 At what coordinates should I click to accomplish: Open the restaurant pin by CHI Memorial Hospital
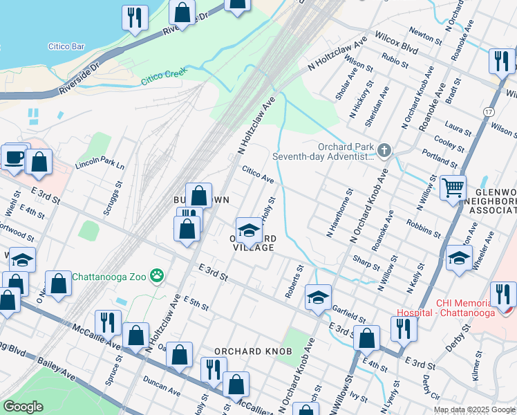503,296
